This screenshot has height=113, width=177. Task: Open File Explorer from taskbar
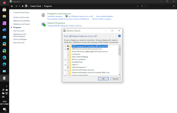[4, 16]
